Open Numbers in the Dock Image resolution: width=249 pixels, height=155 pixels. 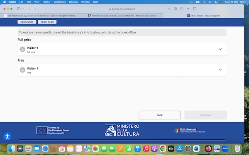click(129, 149)
